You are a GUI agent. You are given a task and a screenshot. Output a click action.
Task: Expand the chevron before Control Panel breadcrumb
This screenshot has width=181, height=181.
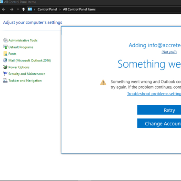34,10
